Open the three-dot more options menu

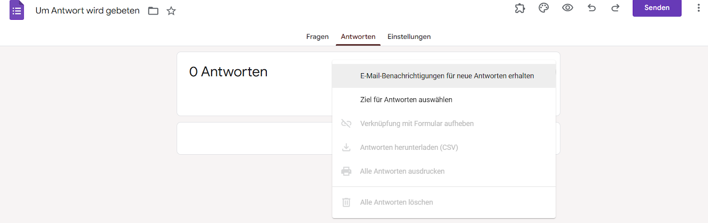click(699, 8)
